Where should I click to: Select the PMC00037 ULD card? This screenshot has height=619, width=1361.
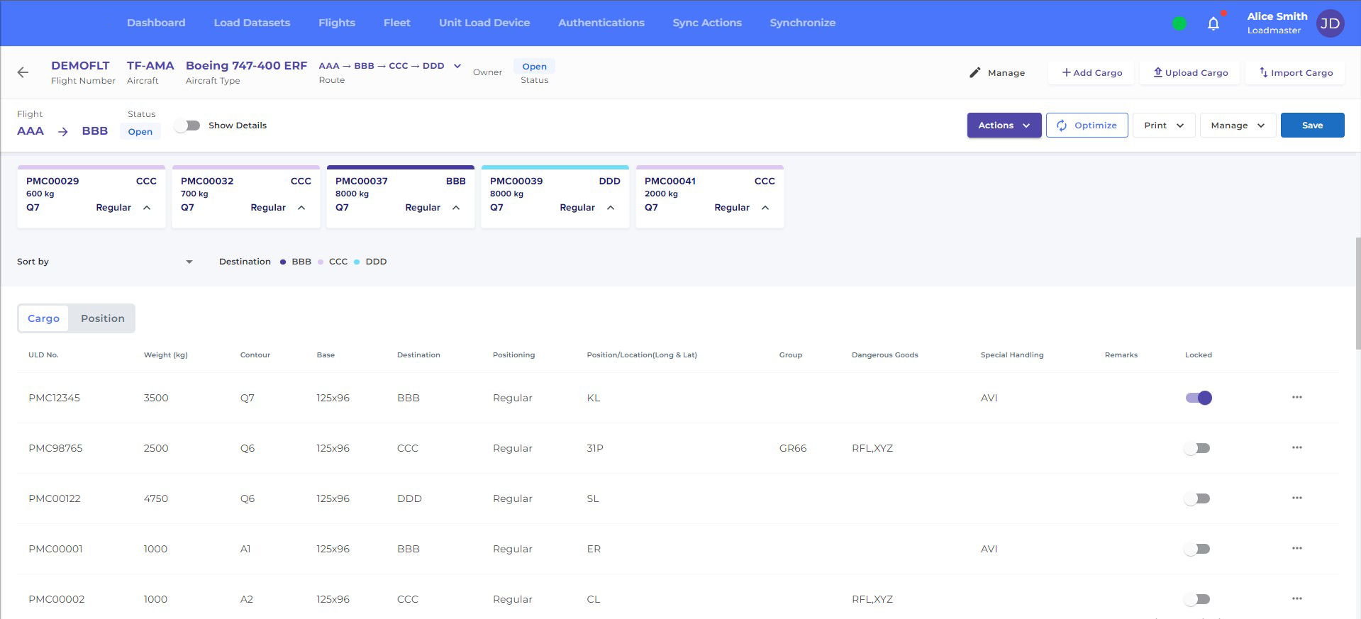coord(401,197)
